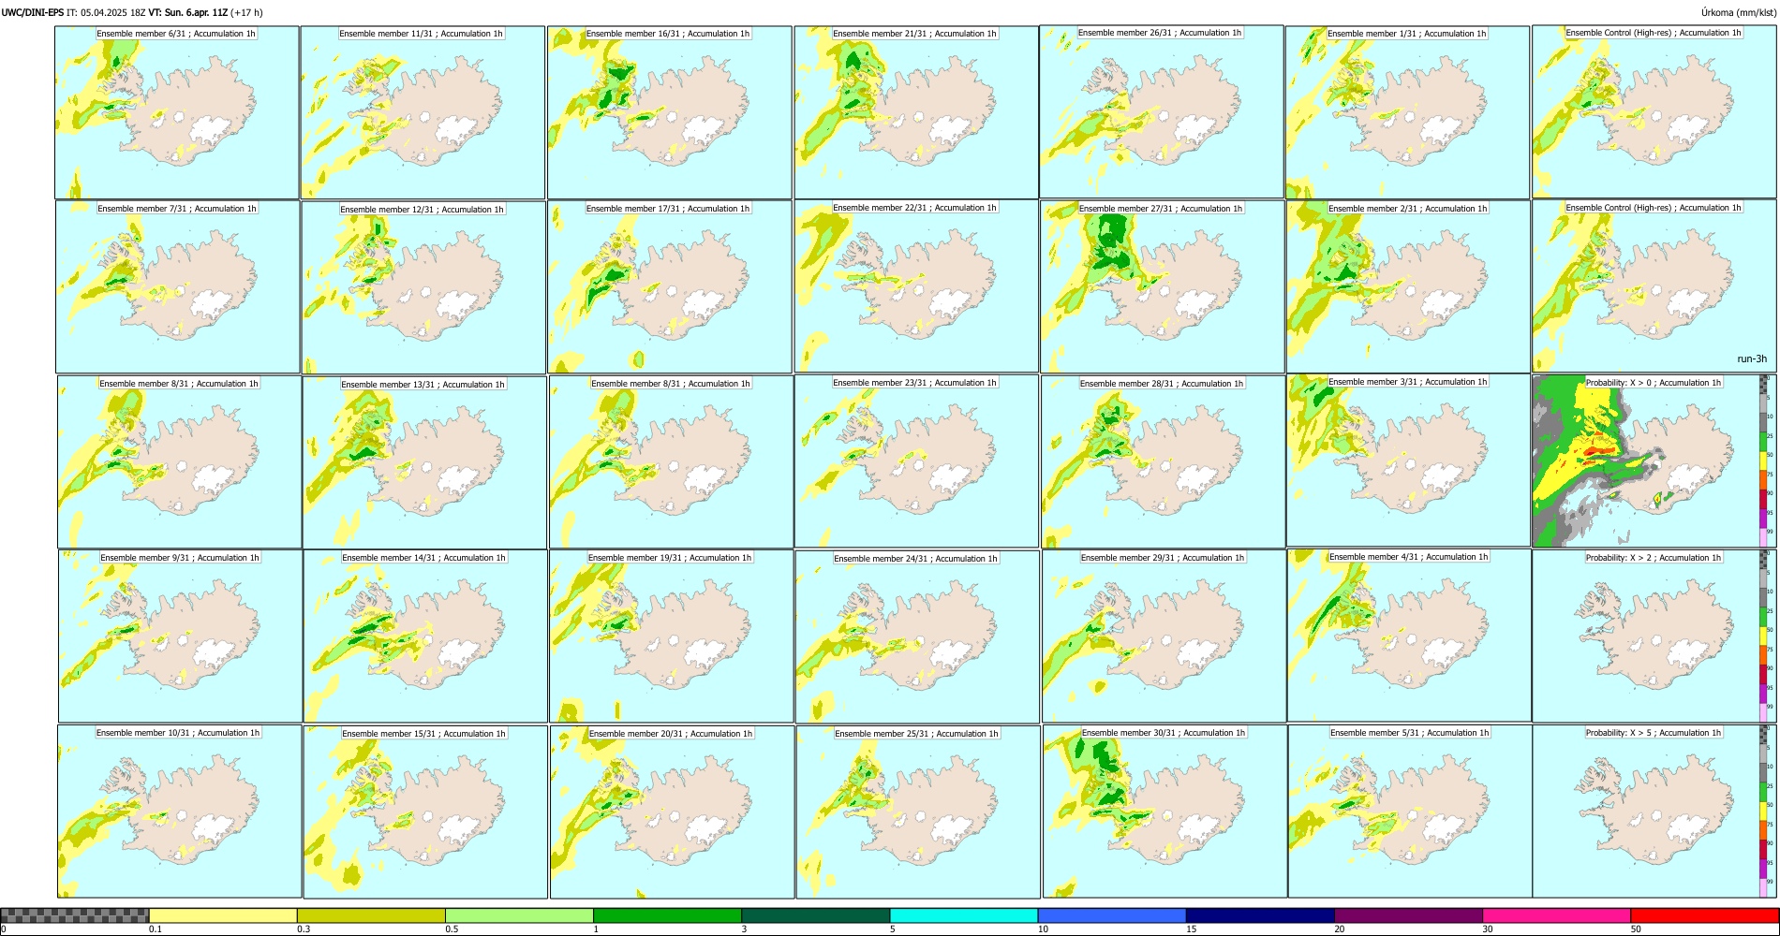Open the Ensemble member 9/31 map
1780x936 pixels.
point(181,636)
